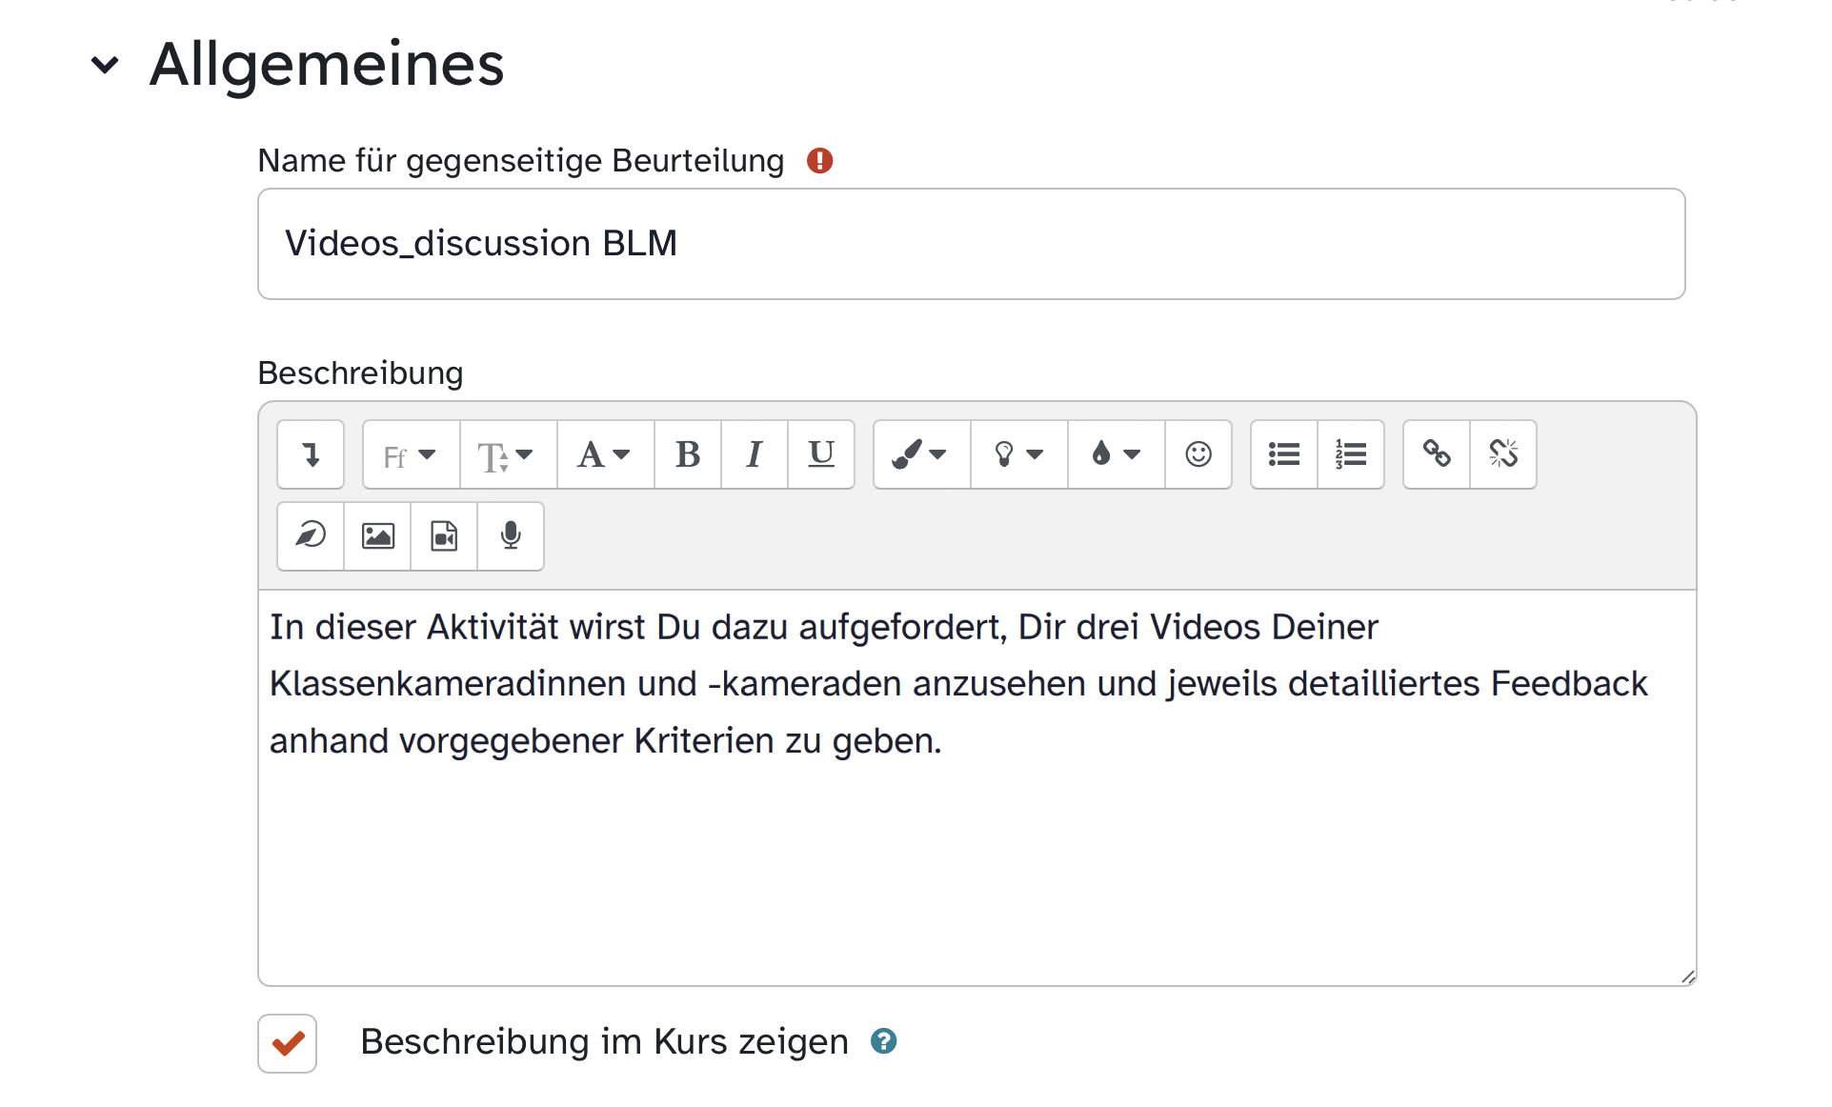Open the font color droplet dropdown
1832x1107 pixels.
pos(1115,454)
